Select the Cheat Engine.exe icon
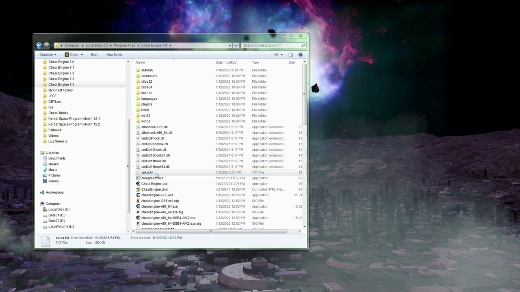520x292 pixels. (138, 184)
